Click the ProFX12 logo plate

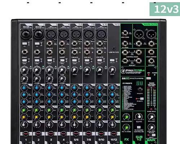(x=133, y=71)
